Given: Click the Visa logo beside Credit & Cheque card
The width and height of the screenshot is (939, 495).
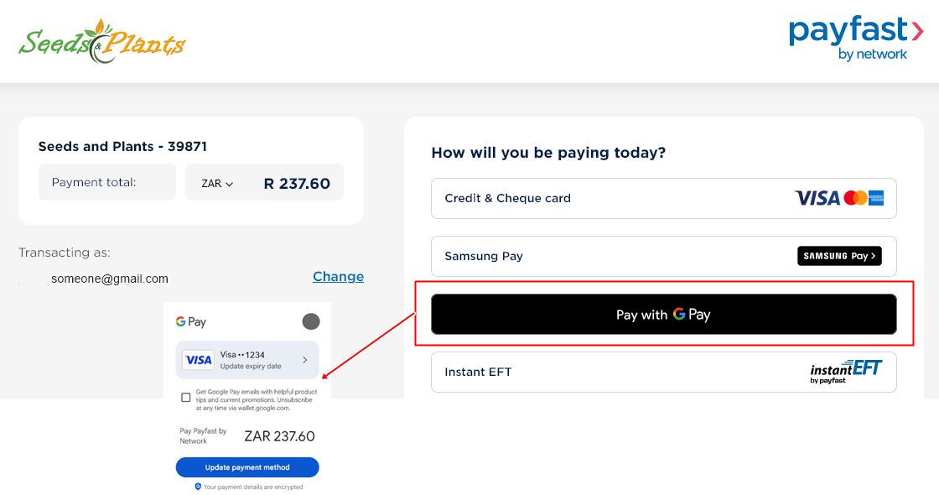Looking at the screenshot, I should [817, 198].
